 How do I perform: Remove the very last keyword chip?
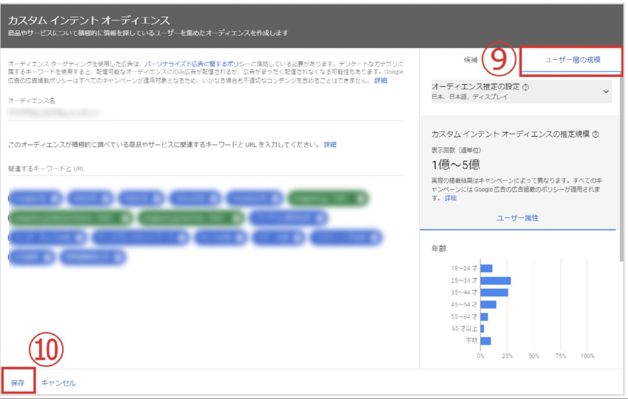118,257
